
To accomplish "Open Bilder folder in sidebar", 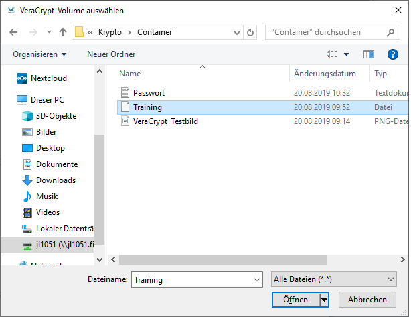I will 46,132.
